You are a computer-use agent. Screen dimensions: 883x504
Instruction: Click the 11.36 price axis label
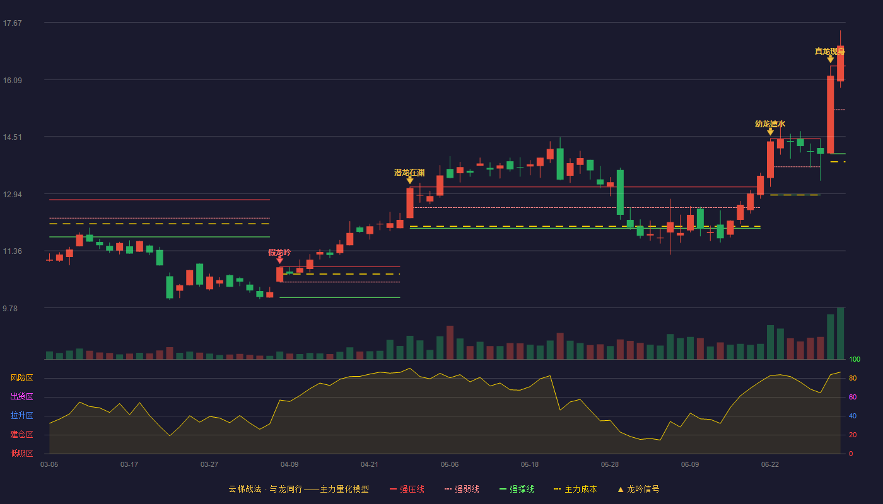(13, 251)
